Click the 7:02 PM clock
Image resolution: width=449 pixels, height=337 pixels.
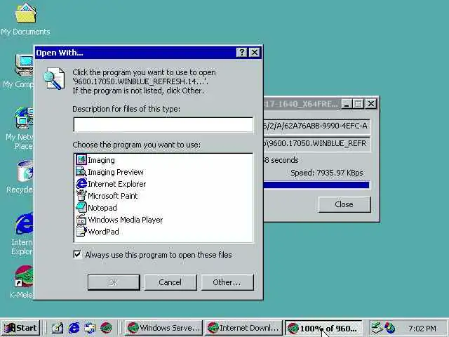point(422,328)
